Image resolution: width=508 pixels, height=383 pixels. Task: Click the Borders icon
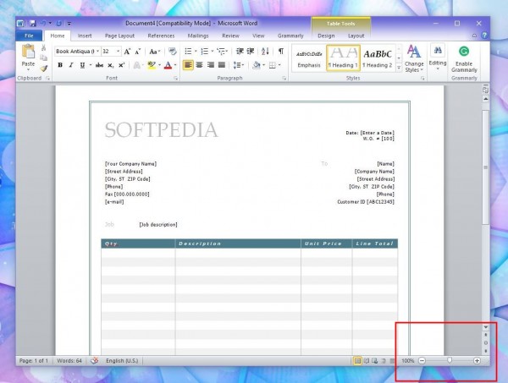(273, 65)
